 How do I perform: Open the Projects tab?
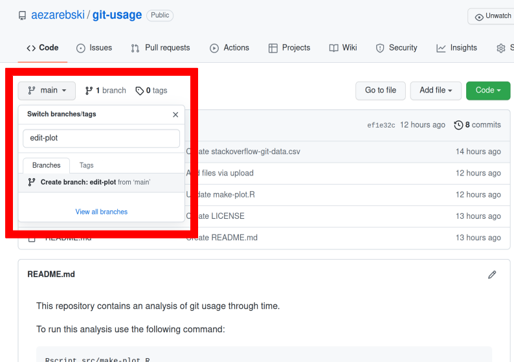click(x=289, y=48)
